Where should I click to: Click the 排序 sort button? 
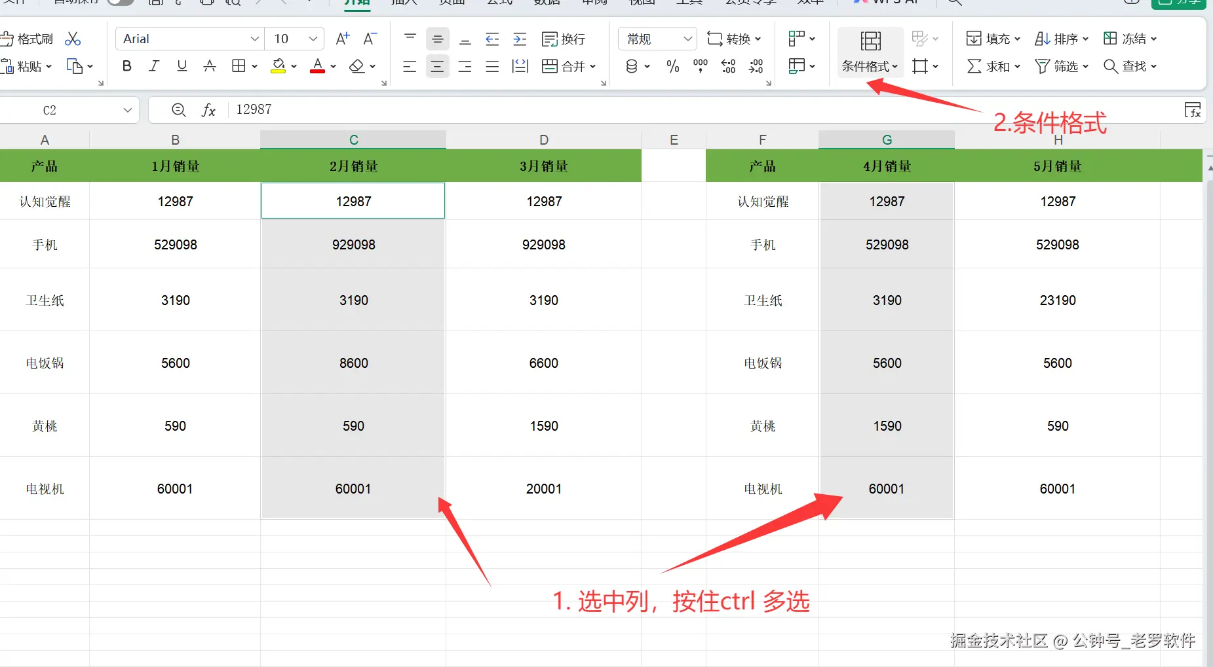1061,39
